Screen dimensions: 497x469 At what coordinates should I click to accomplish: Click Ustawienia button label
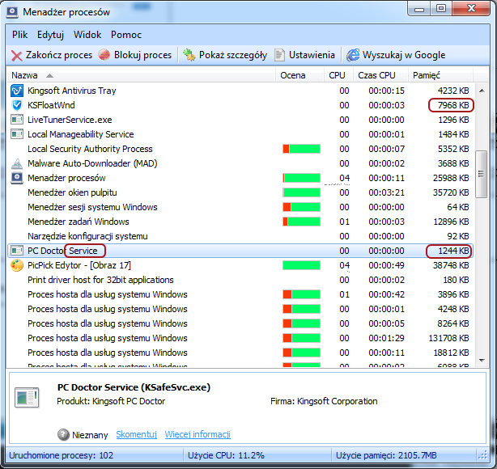pyautogui.click(x=312, y=55)
